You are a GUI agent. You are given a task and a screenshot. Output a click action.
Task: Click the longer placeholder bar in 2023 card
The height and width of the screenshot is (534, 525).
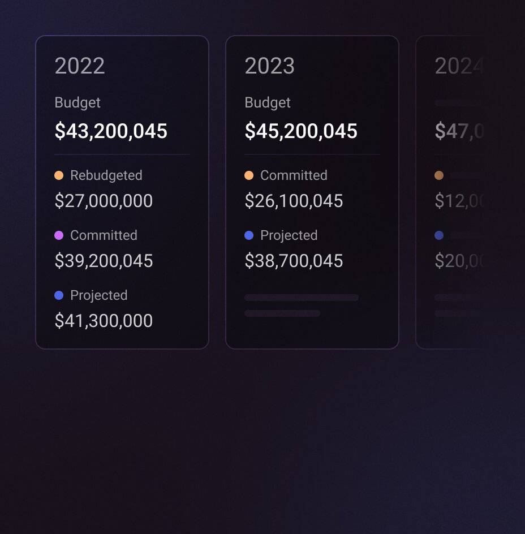tap(302, 298)
